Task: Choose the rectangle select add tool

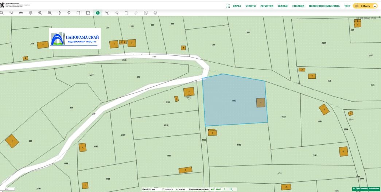Action: click(78, 13)
